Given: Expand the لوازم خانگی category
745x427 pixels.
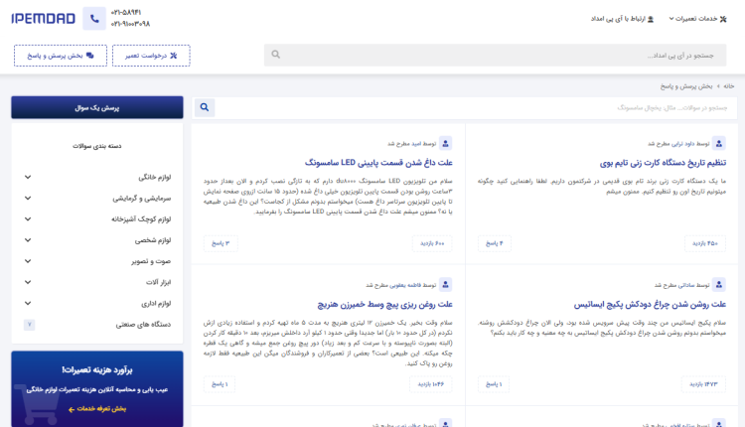Looking at the screenshot, I should point(29,177).
